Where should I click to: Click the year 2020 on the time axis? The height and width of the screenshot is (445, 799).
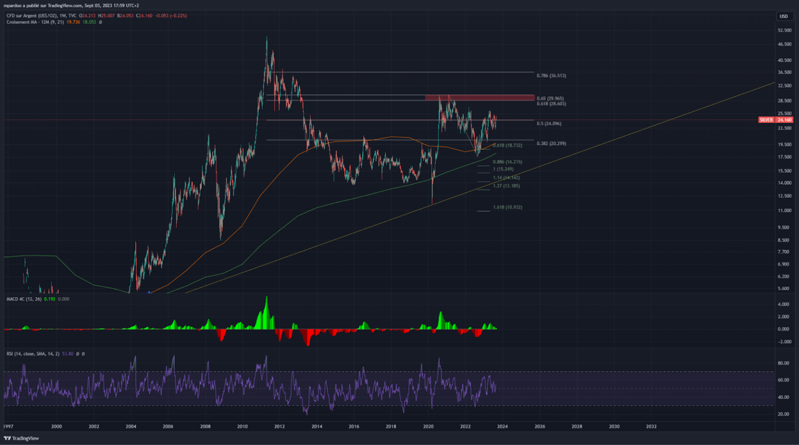pos(428,426)
